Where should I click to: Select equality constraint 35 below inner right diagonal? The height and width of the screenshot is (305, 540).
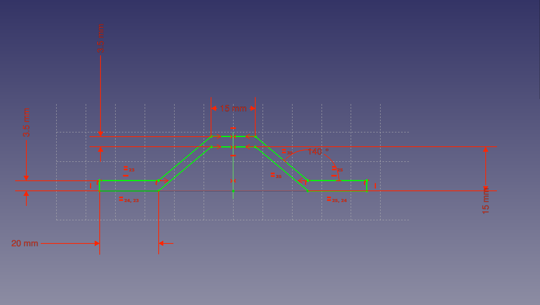tap(276, 175)
